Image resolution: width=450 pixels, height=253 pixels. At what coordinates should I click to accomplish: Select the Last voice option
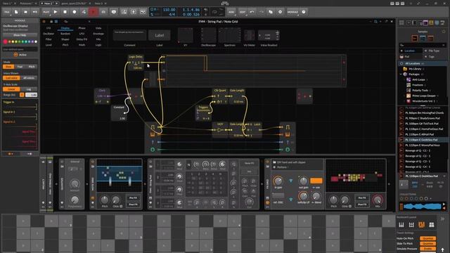point(11,78)
